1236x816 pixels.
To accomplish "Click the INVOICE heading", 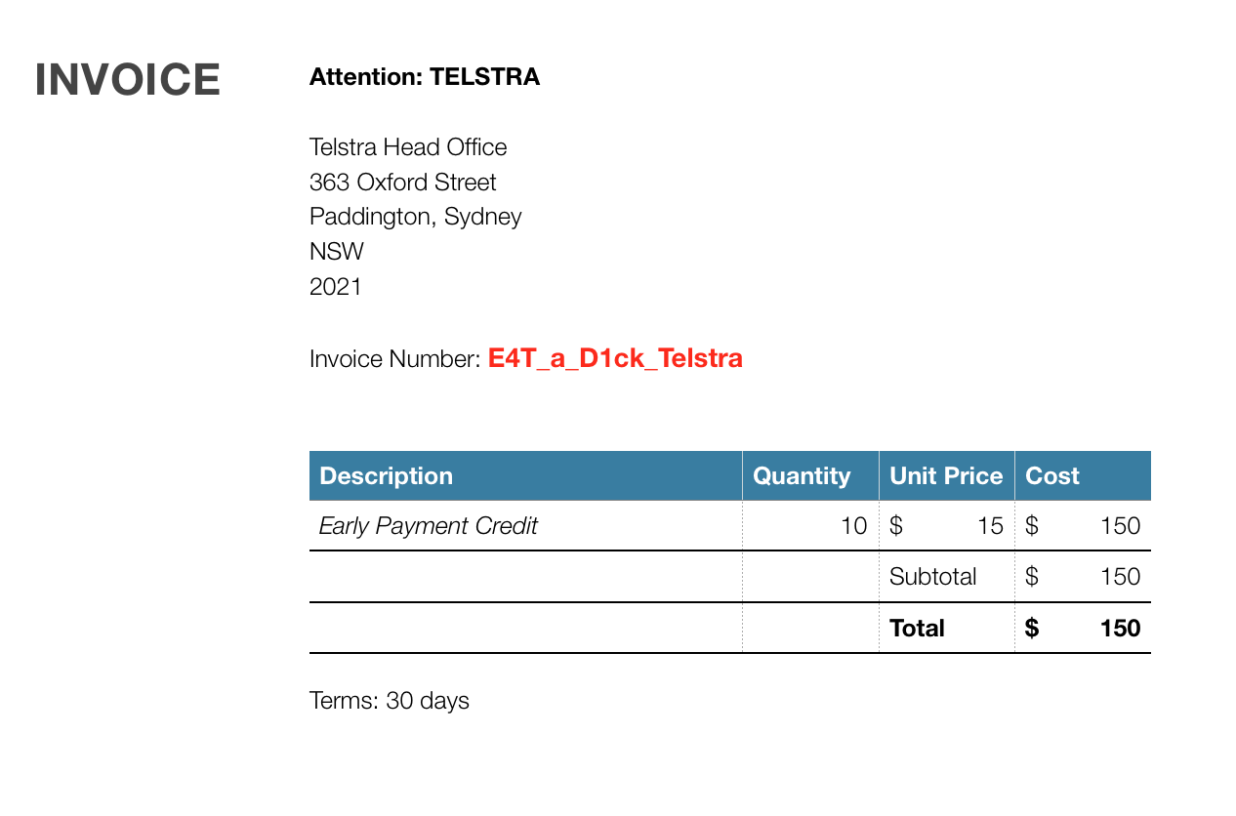I will pyautogui.click(x=128, y=80).
